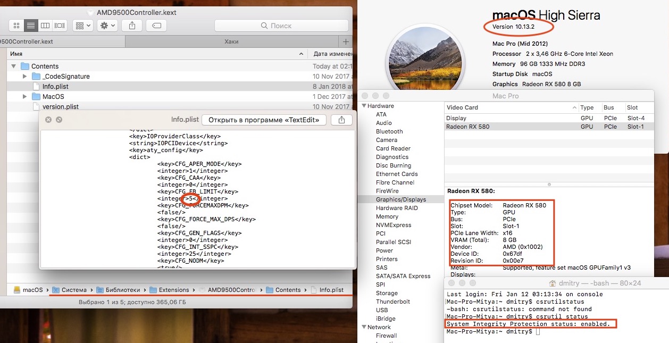
Task: Collapse the Hardware section in System Information sidebar
Action: (364, 106)
